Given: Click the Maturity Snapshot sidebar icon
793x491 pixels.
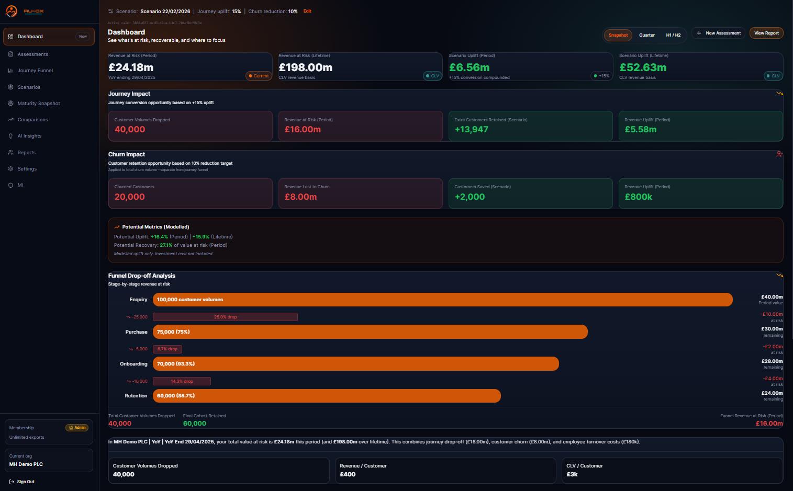Looking at the screenshot, I should 10,104.
